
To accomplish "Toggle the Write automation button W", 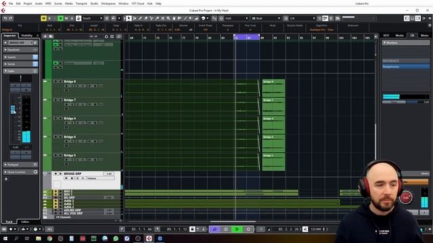I will (66, 18).
